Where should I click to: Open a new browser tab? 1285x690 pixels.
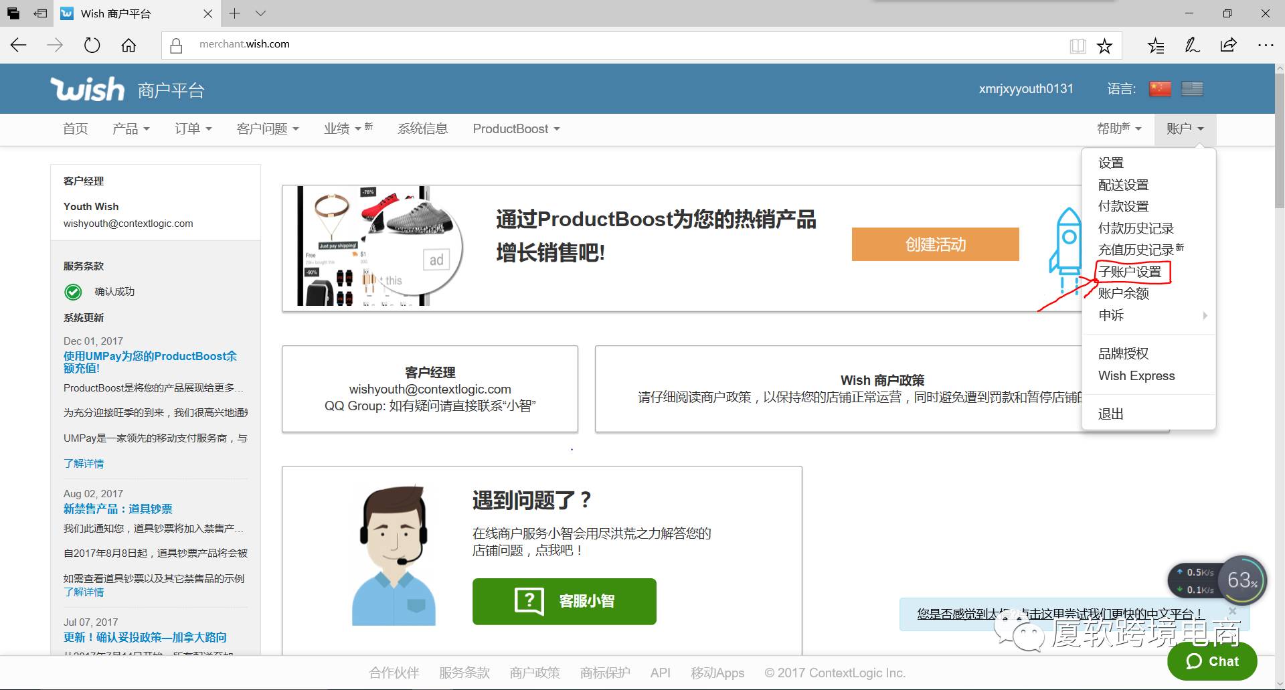pyautogui.click(x=234, y=13)
